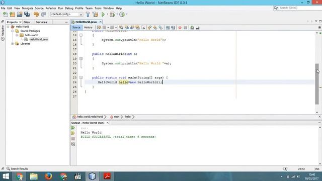Click the Stop icon in the Output panel

(73, 139)
